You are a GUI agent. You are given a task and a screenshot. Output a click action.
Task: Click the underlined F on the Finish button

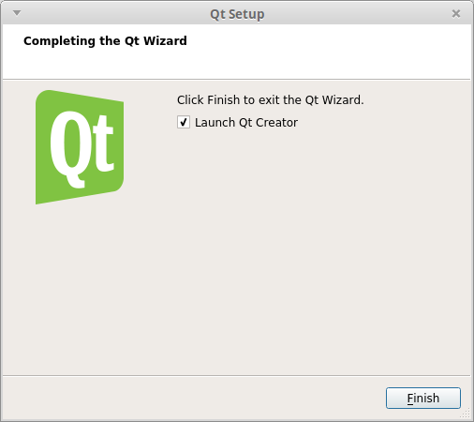click(x=410, y=399)
